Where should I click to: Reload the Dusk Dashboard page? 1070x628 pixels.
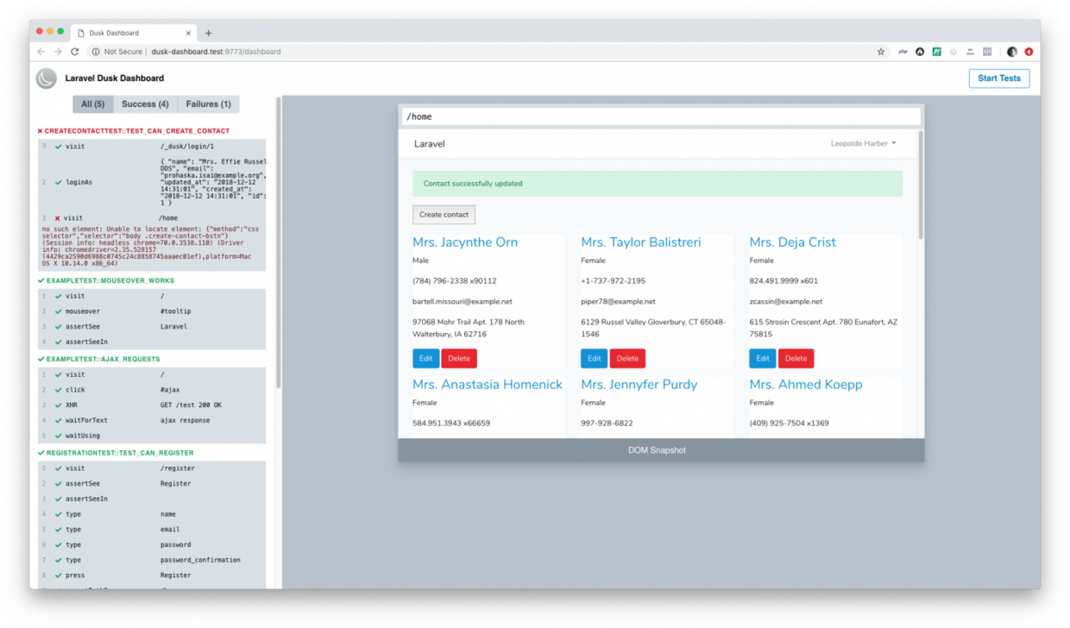coord(75,52)
